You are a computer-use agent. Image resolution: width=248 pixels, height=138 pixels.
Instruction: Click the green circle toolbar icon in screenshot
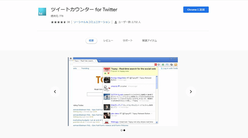(x=163, y=65)
